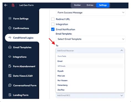This screenshot has height=102, width=131.
Task: Click the chevron on Select Email Template
Action: pos(123,39)
